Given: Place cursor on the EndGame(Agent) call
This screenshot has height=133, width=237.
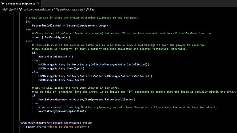Looking at the screenshot, I should pos(56,37).
